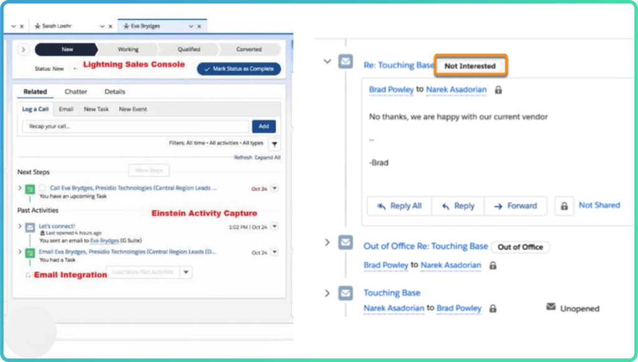Collapse the Re: Touching Base email

click(328, 62)
